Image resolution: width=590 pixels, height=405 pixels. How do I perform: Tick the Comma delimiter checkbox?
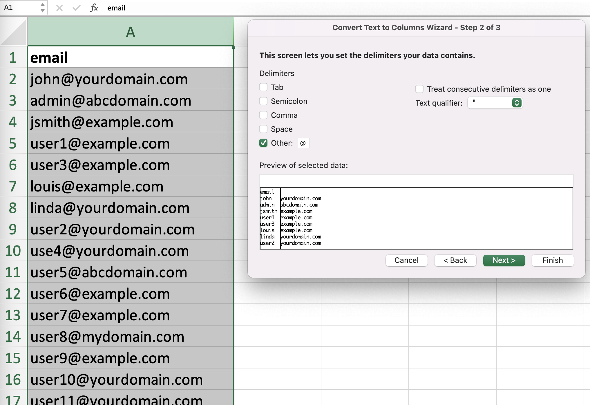263,115
